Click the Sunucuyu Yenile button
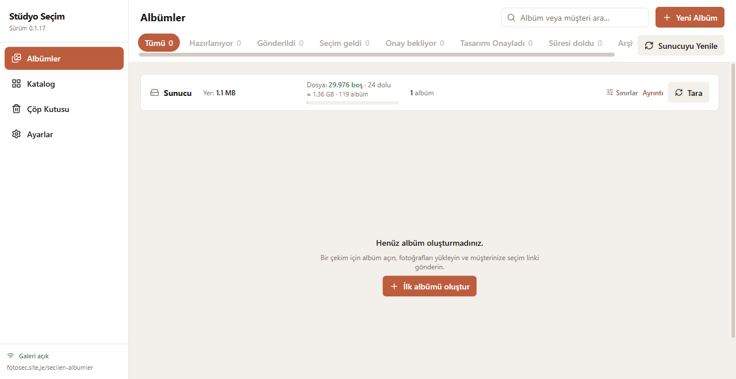Image resolution: width=736 pixels, height=379 pixels. tap(681, 45)
